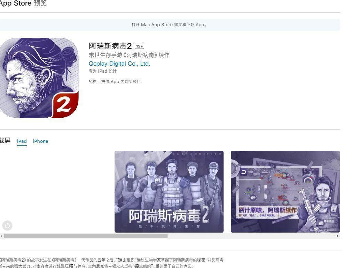Click the 12+ age rating badge
355x271 pixels.
(x=140, y=46)
